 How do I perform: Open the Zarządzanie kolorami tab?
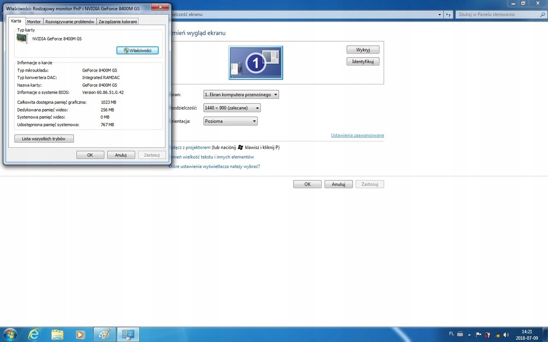(x=118, y=21)
